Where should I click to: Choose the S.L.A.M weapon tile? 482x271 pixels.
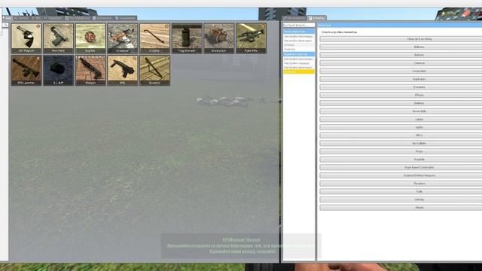(x=58, y=70)
